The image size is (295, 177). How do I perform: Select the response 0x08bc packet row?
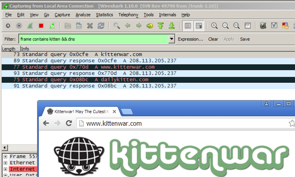148,86
